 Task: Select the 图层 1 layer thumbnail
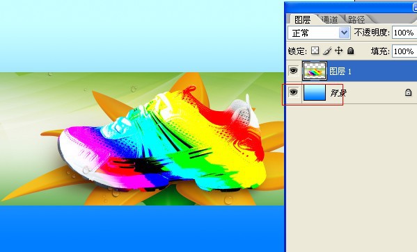(x=315, y=71)
